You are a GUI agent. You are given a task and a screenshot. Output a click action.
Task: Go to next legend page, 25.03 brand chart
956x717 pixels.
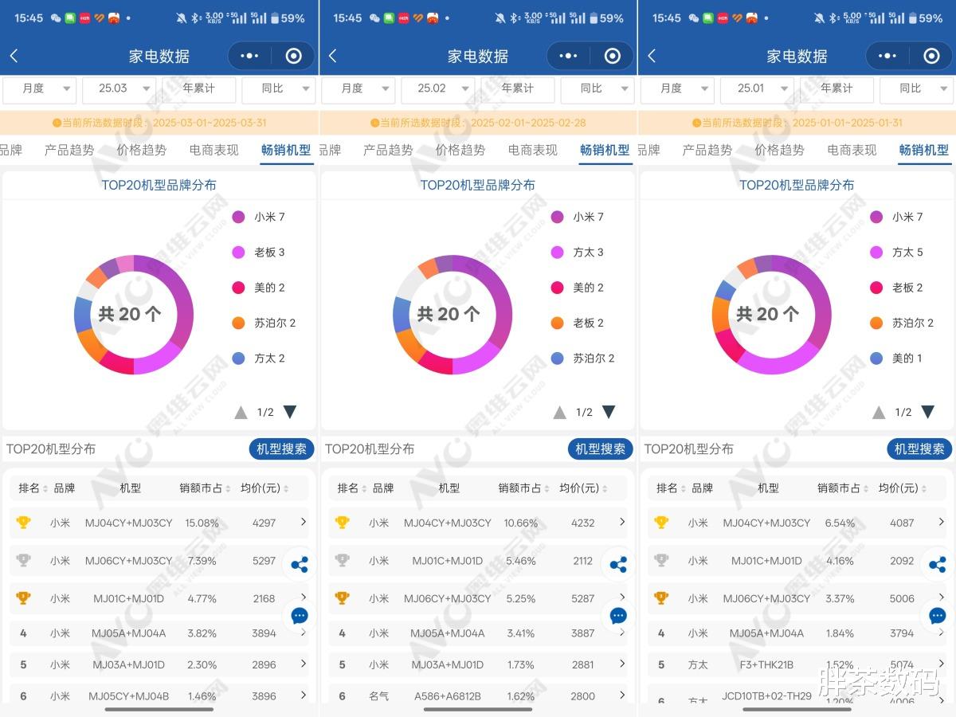pyautogui.click(x=290, y=412)
